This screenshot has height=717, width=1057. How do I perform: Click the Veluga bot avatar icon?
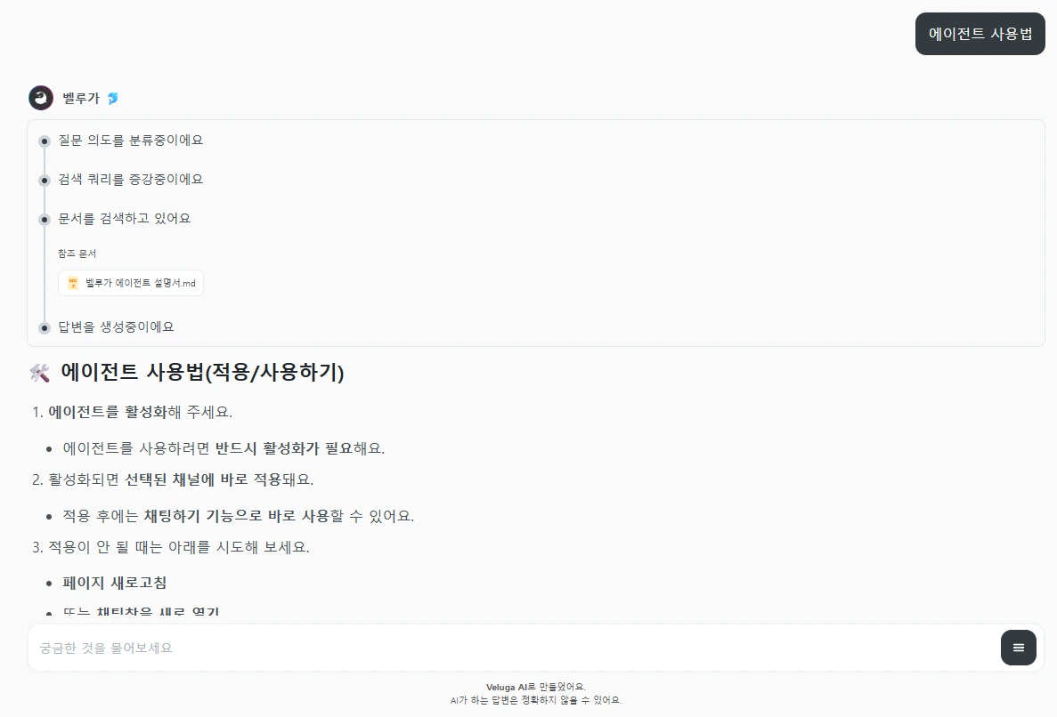click(x=41, y=98)
